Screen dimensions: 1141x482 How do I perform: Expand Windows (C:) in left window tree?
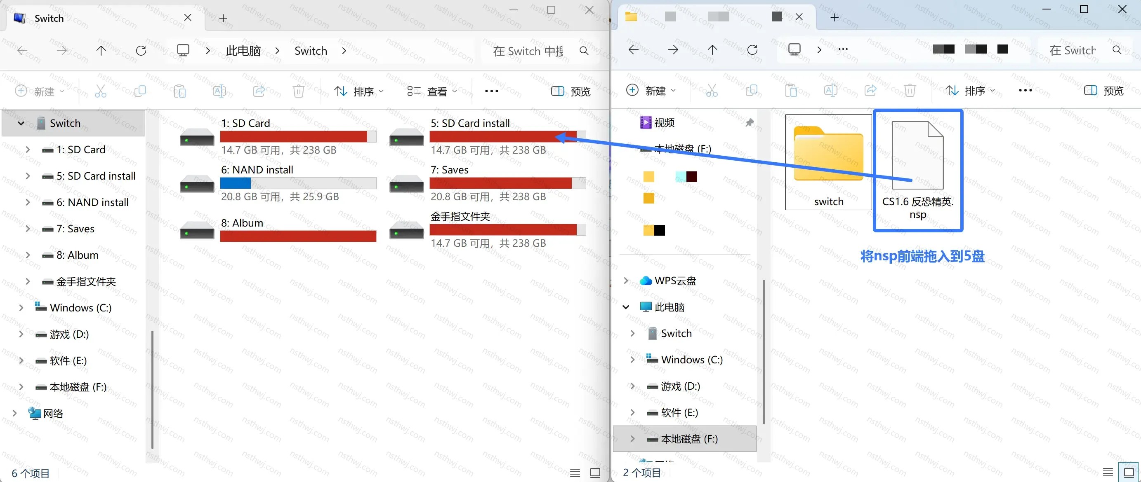pyautogui.click(x=21, y=308)
